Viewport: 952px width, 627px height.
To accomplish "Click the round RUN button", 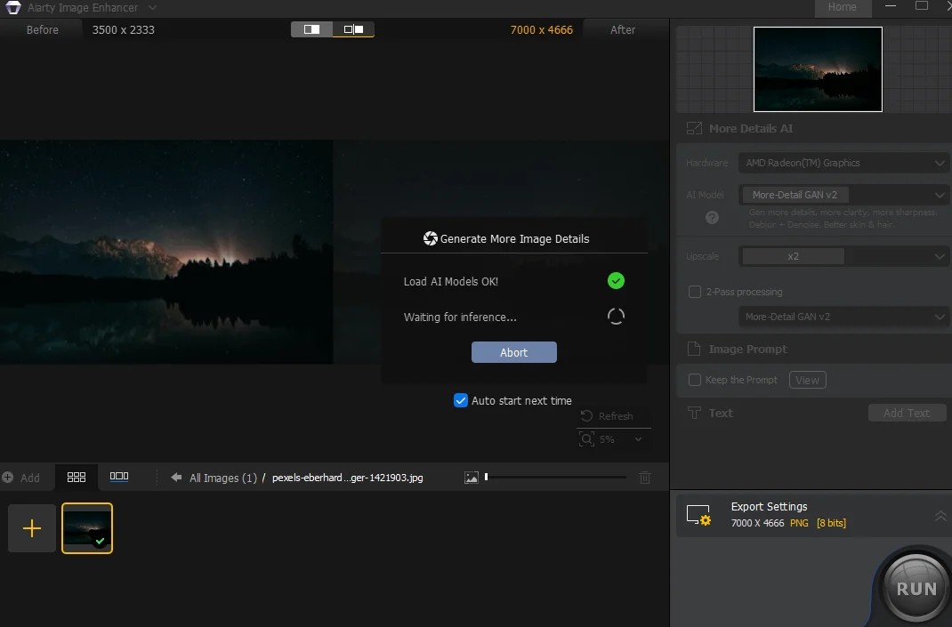I will (x=916, y=588).
